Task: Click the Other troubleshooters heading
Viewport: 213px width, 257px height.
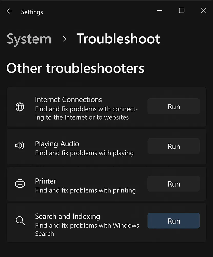Action: 75,68
